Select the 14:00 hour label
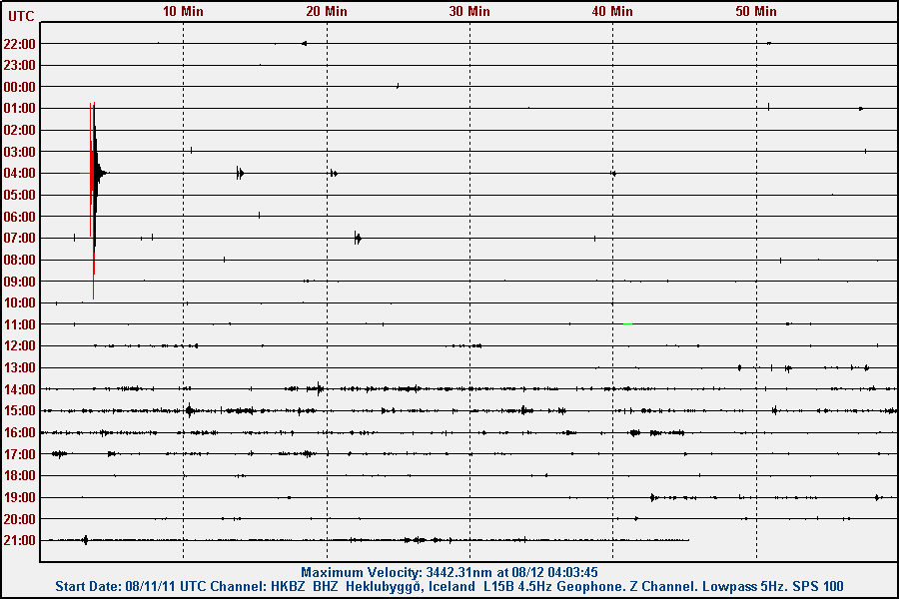899x599 pixels. tap(20, 389)
